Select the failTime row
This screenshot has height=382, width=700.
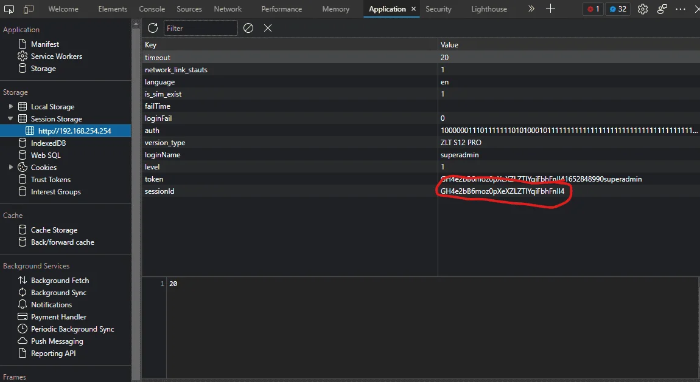tap(421, 106)
